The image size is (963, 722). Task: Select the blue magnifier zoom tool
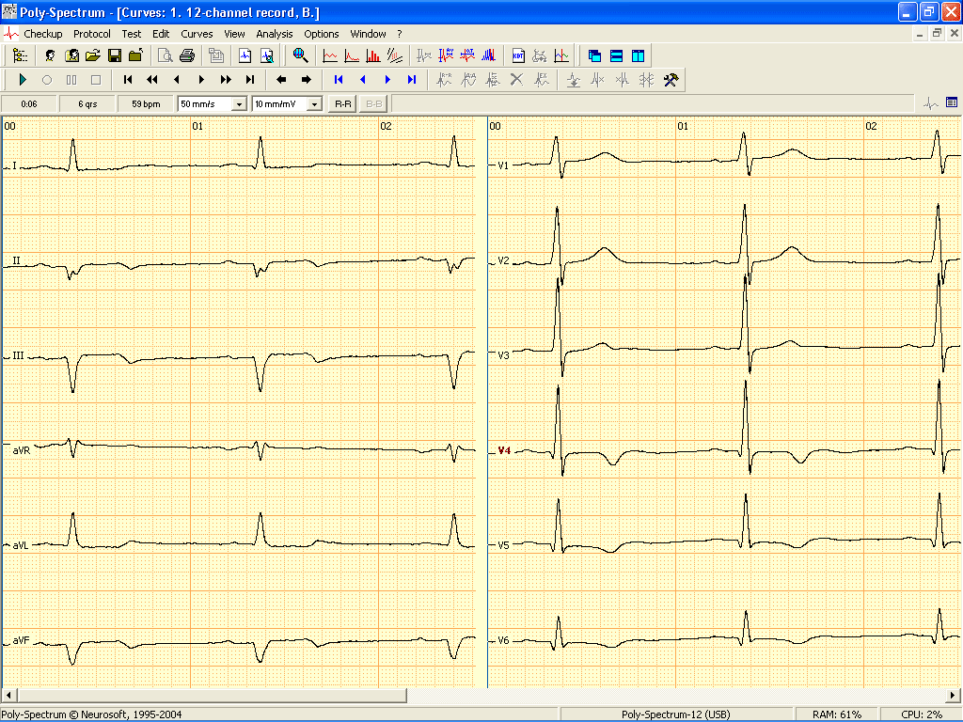300,55
